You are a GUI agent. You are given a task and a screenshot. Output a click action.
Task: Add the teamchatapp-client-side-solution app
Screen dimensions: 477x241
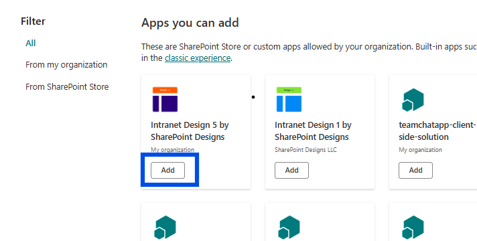pyautogui.click(x=415, y=170)
